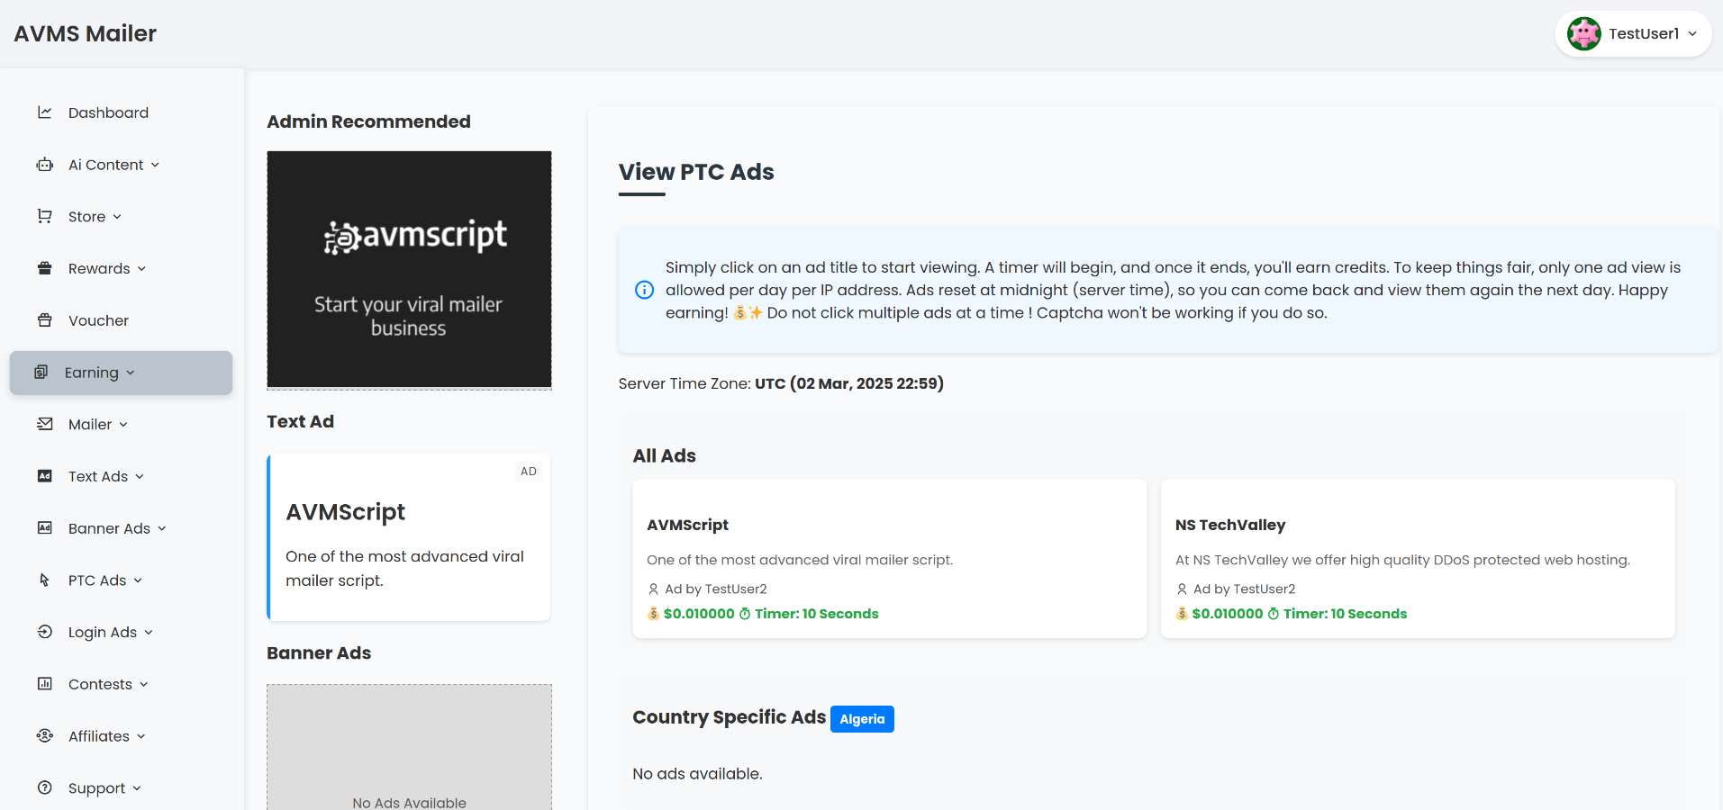Click the Algeria country badge
The height and width of the screenshot is (810, 1723).
(862, 719)
